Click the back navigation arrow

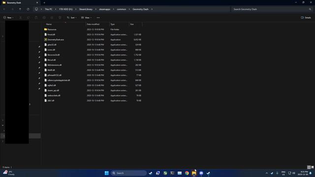tap(4, 9)
